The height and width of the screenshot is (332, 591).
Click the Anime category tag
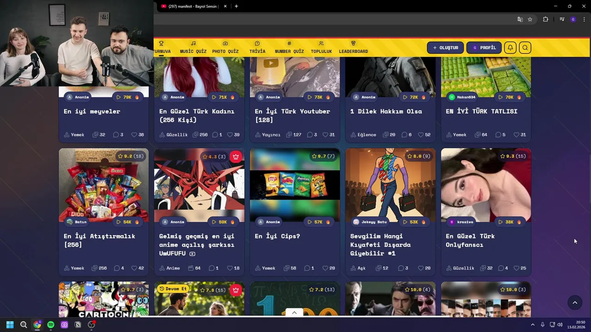170,268
